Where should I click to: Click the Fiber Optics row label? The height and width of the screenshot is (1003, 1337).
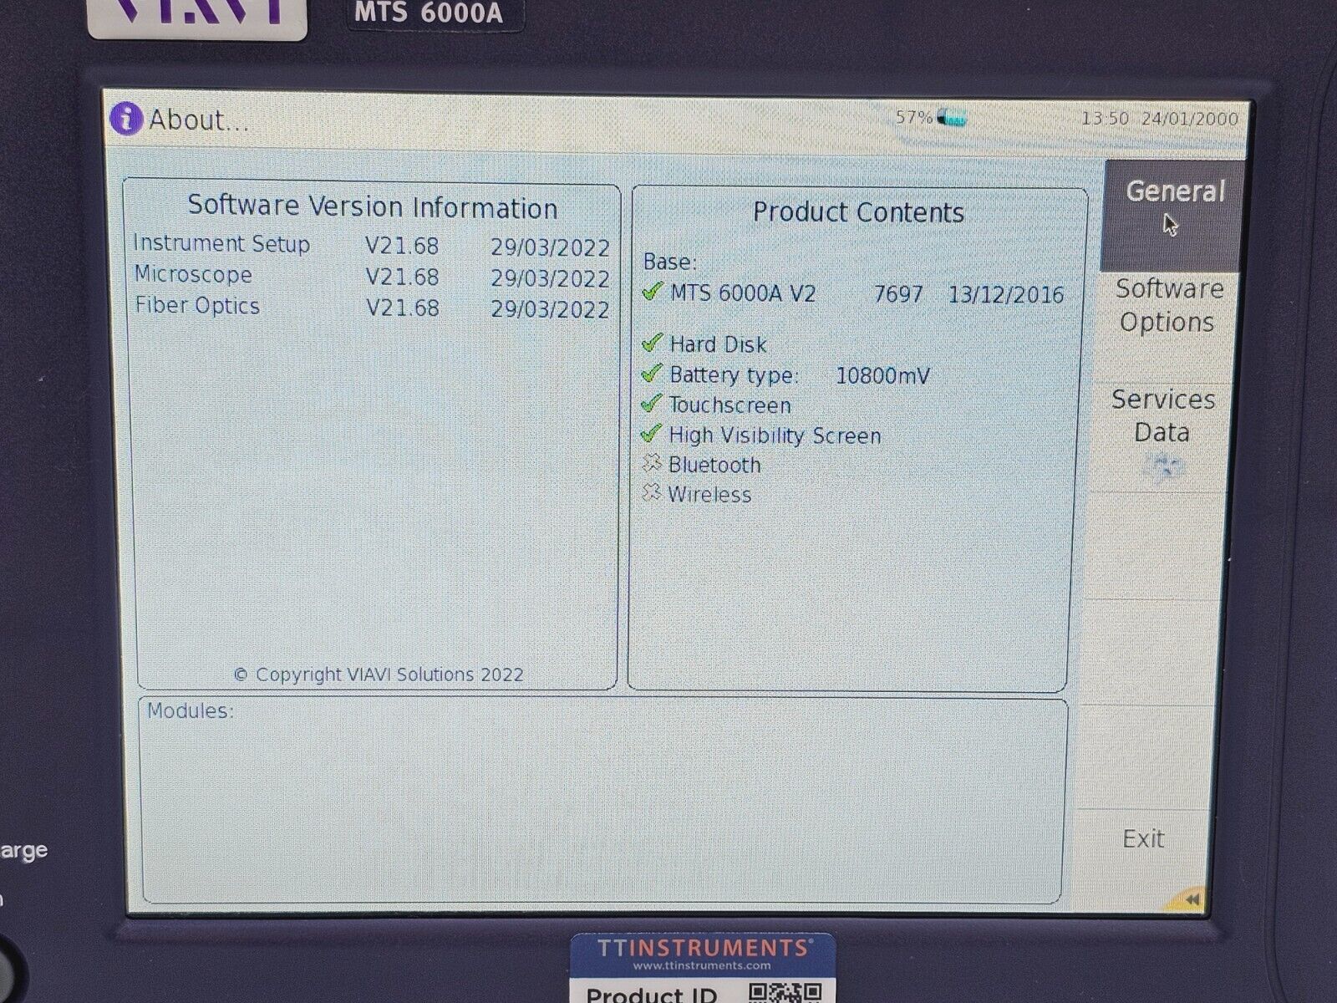(197, 306)
